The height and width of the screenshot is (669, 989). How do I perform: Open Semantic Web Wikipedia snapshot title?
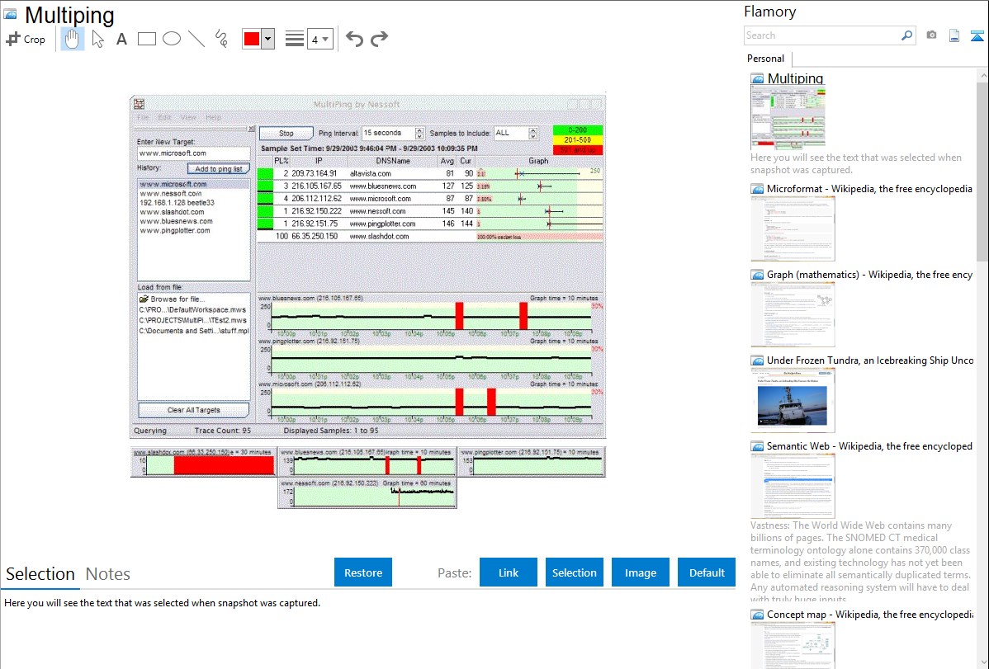[x=869, y=445]
